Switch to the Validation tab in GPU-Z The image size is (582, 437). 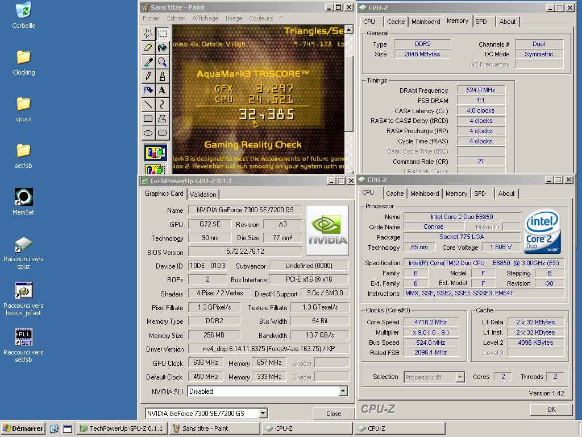click(x=203, y=195)
